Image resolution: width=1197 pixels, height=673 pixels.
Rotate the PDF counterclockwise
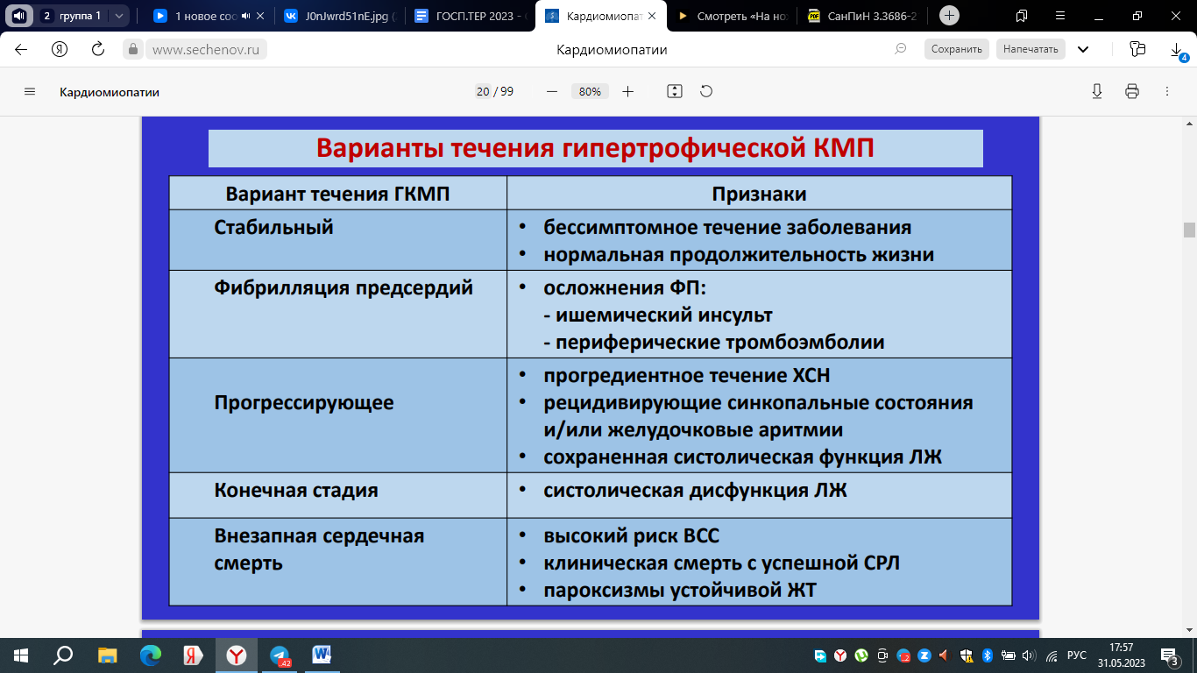706,91
